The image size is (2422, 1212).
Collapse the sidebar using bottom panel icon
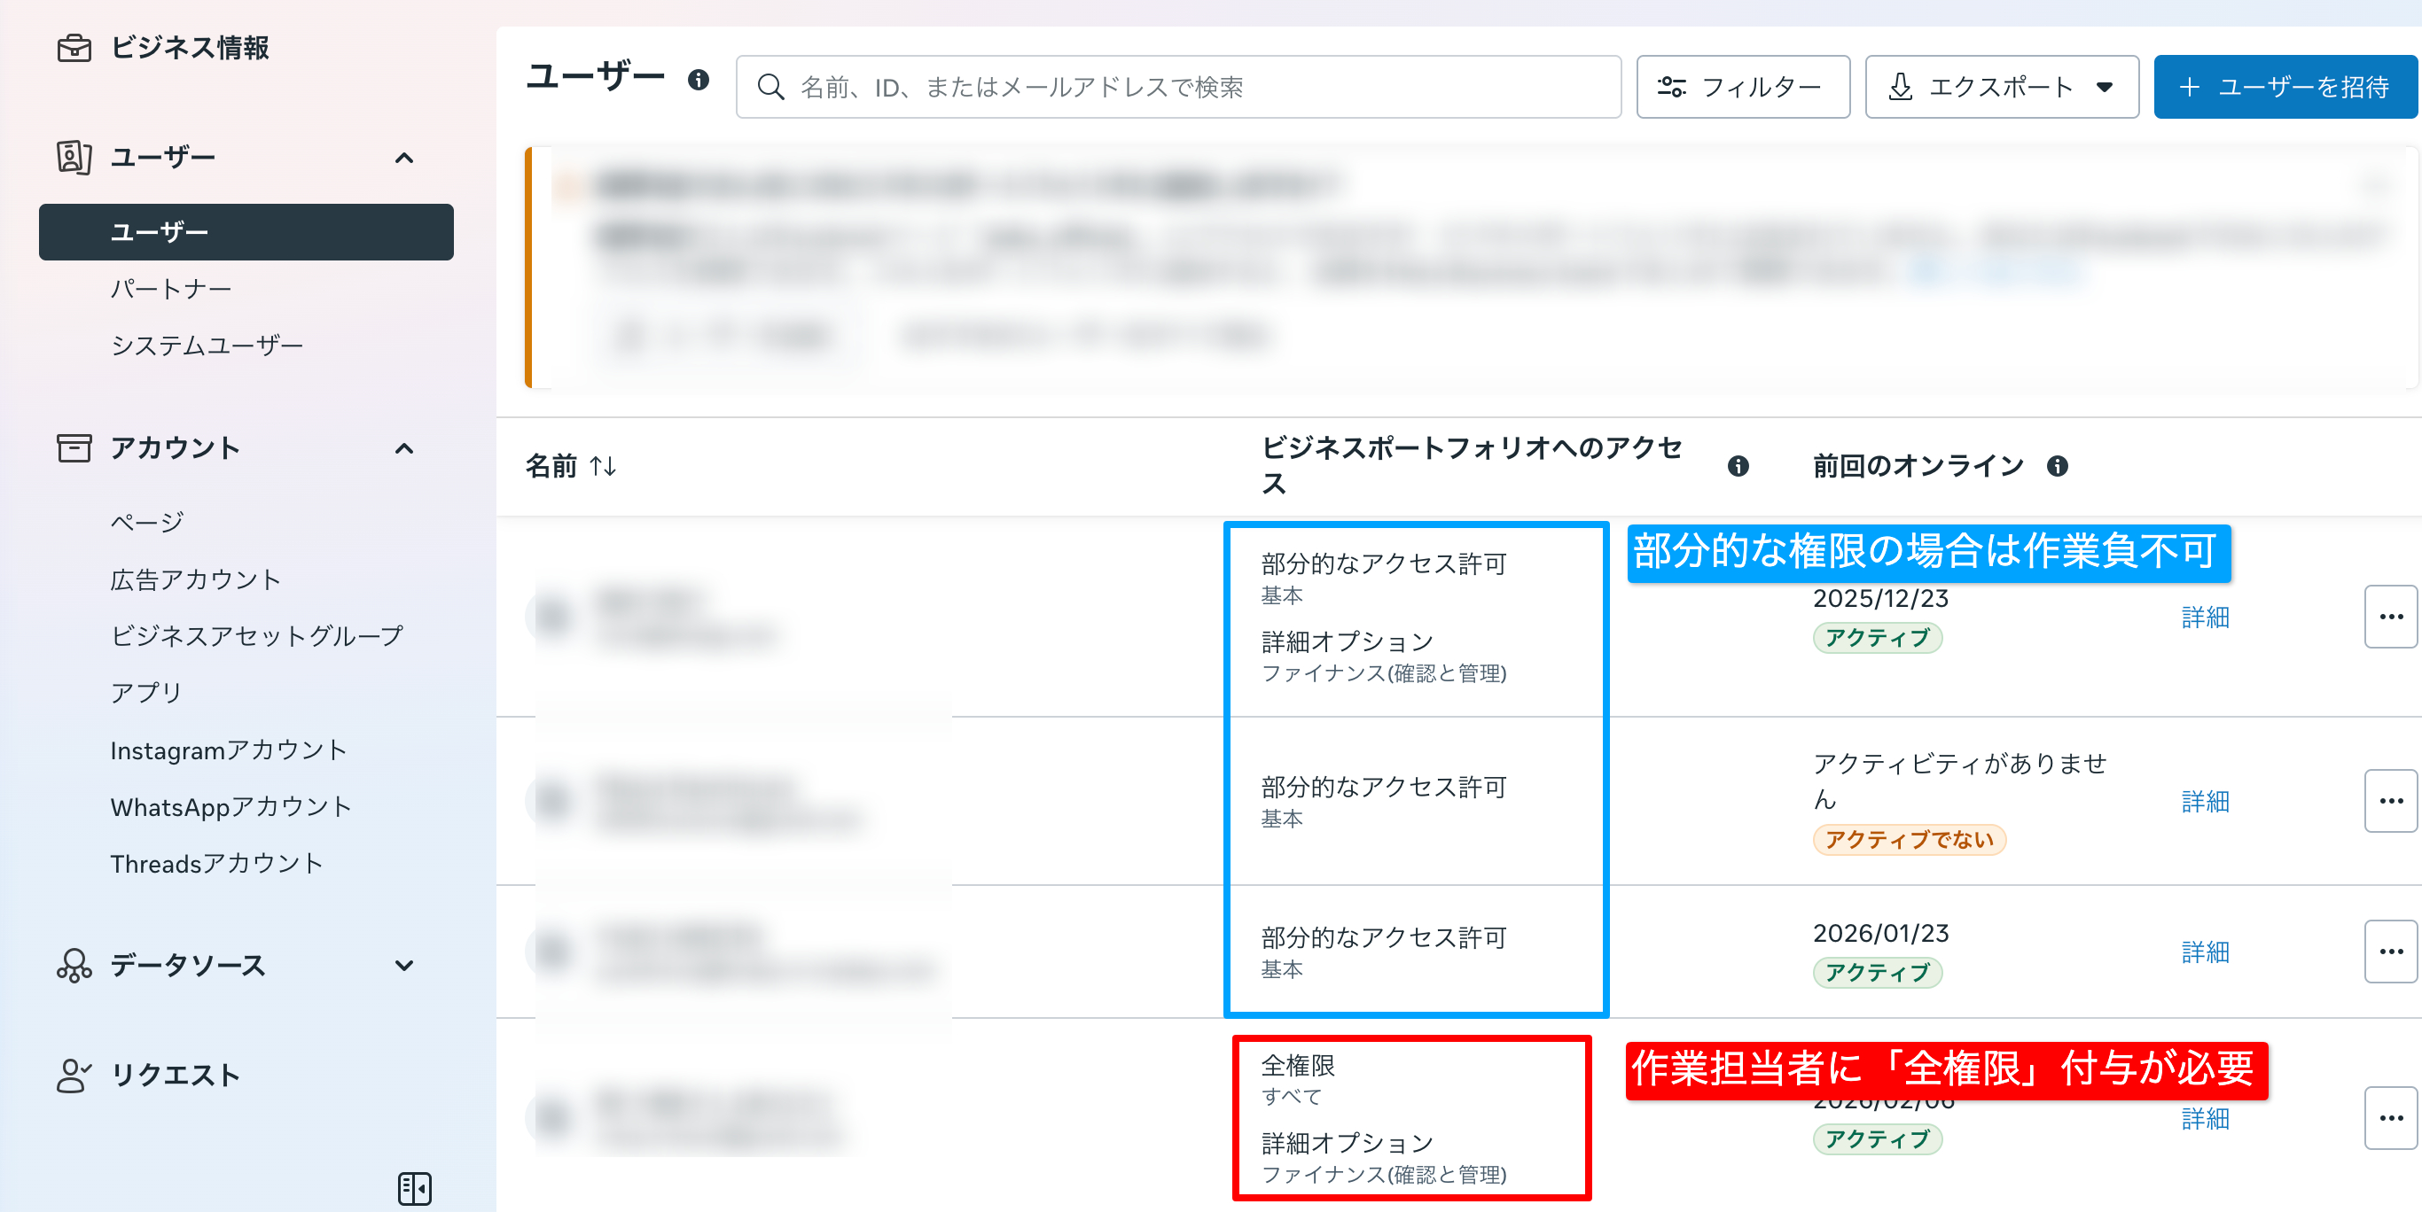coord(414,1187)
